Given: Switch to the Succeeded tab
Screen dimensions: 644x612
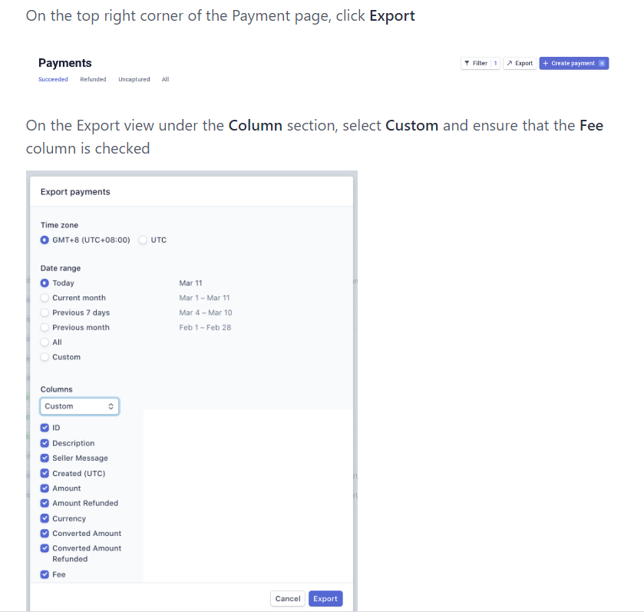Looking at the screenshot, I should point(53,79).
